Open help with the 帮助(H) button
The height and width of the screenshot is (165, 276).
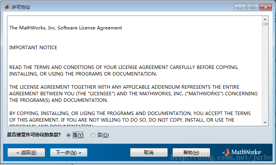[x=191, y=152]
